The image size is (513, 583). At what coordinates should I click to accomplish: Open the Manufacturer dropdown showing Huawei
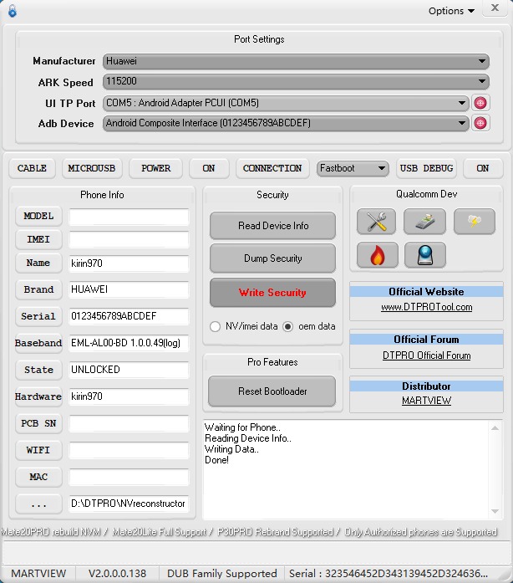click(296, 61)
